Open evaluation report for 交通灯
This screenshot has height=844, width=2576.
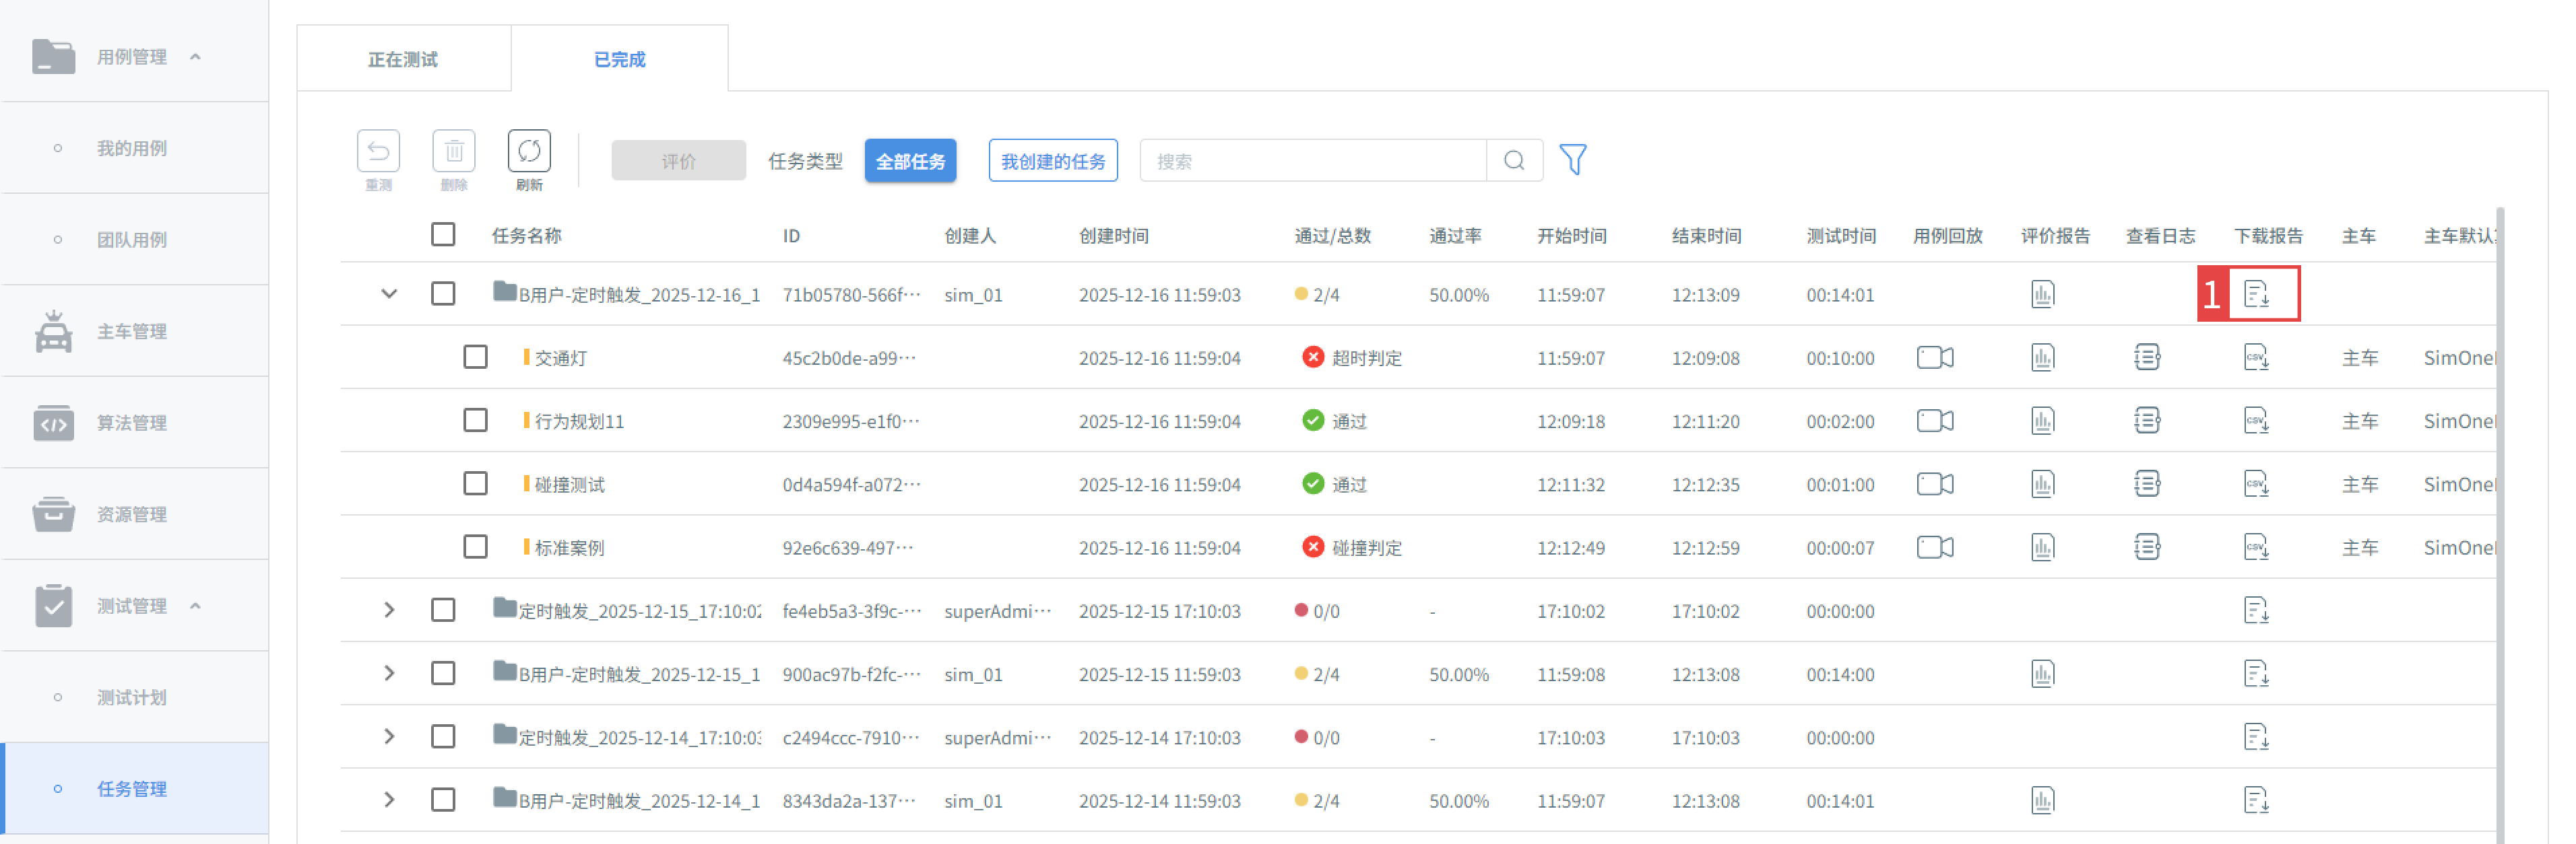coord(2042,357)
